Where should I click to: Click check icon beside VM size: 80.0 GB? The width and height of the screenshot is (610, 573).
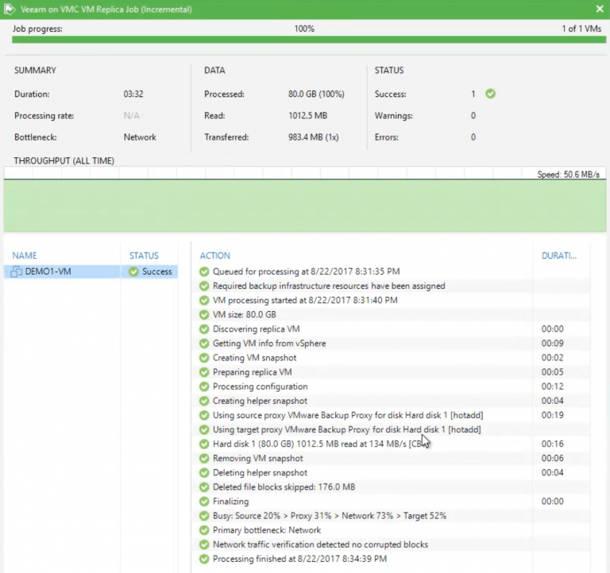click(x=204, y=314)
